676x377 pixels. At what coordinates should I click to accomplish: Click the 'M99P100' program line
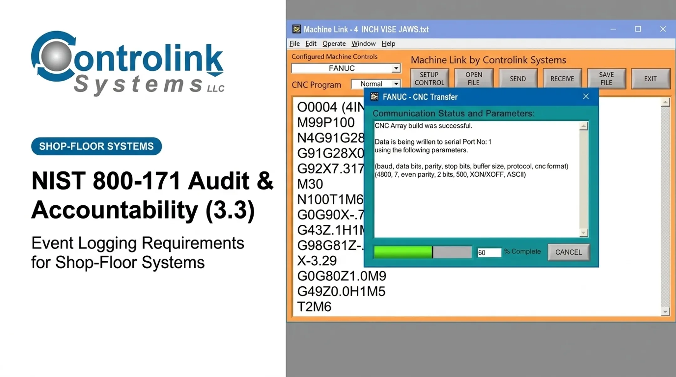[325, 123]
